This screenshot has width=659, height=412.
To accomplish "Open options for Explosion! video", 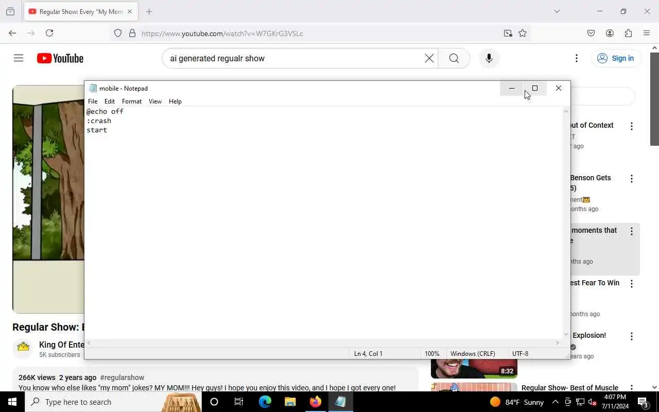I will (632, 336).
